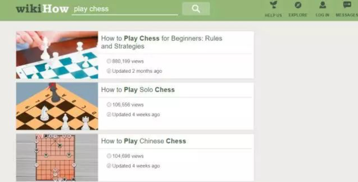Open 'How to Play Chinese Chess' article
Screen dimensions: 358x182
pyautogui.click(x=143, y=141)
